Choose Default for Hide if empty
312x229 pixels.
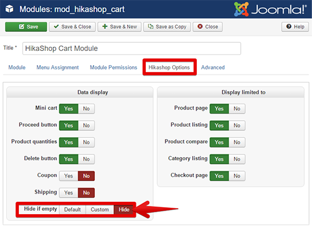72,209
